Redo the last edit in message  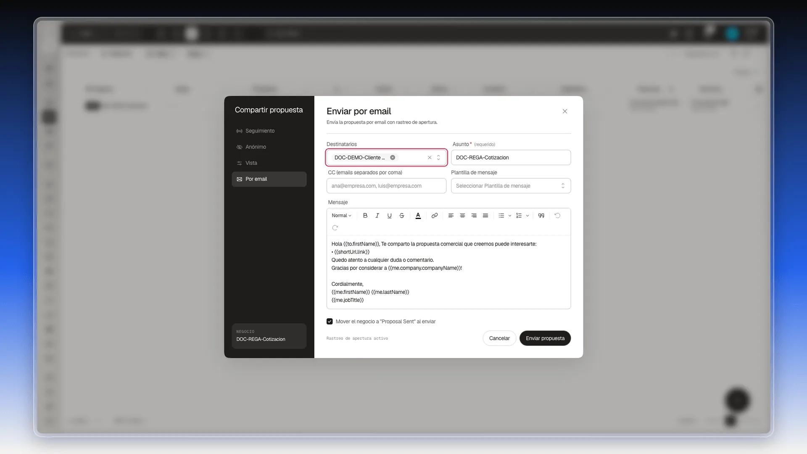[335, 228]
